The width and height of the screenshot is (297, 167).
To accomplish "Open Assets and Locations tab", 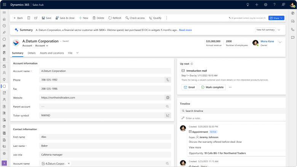I will (52, 53).
